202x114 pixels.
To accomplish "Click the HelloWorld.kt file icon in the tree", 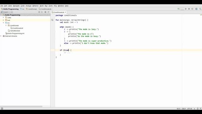I will point(9,31).
